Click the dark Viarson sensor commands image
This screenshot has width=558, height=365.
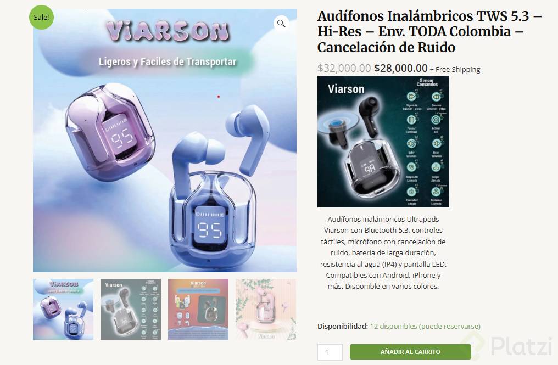tap(383, 142)
